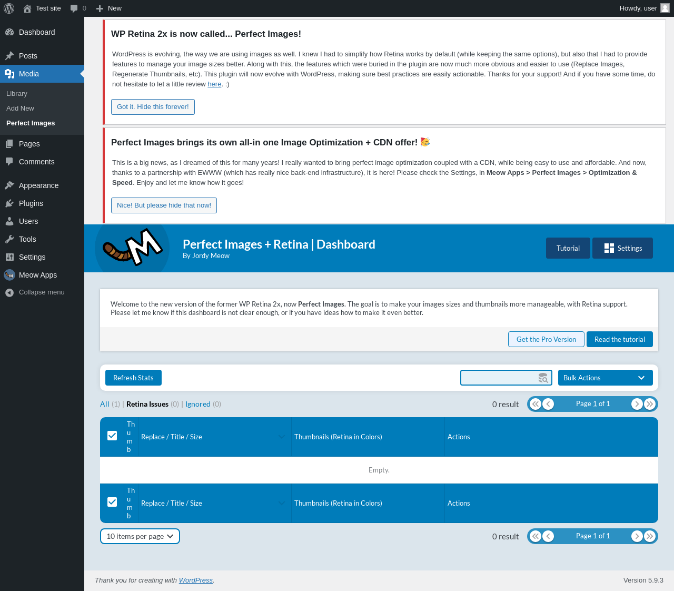Screen dimensions: 674x591
Task: Sort by Replace / Title / Size footer column
Action: 215,503
